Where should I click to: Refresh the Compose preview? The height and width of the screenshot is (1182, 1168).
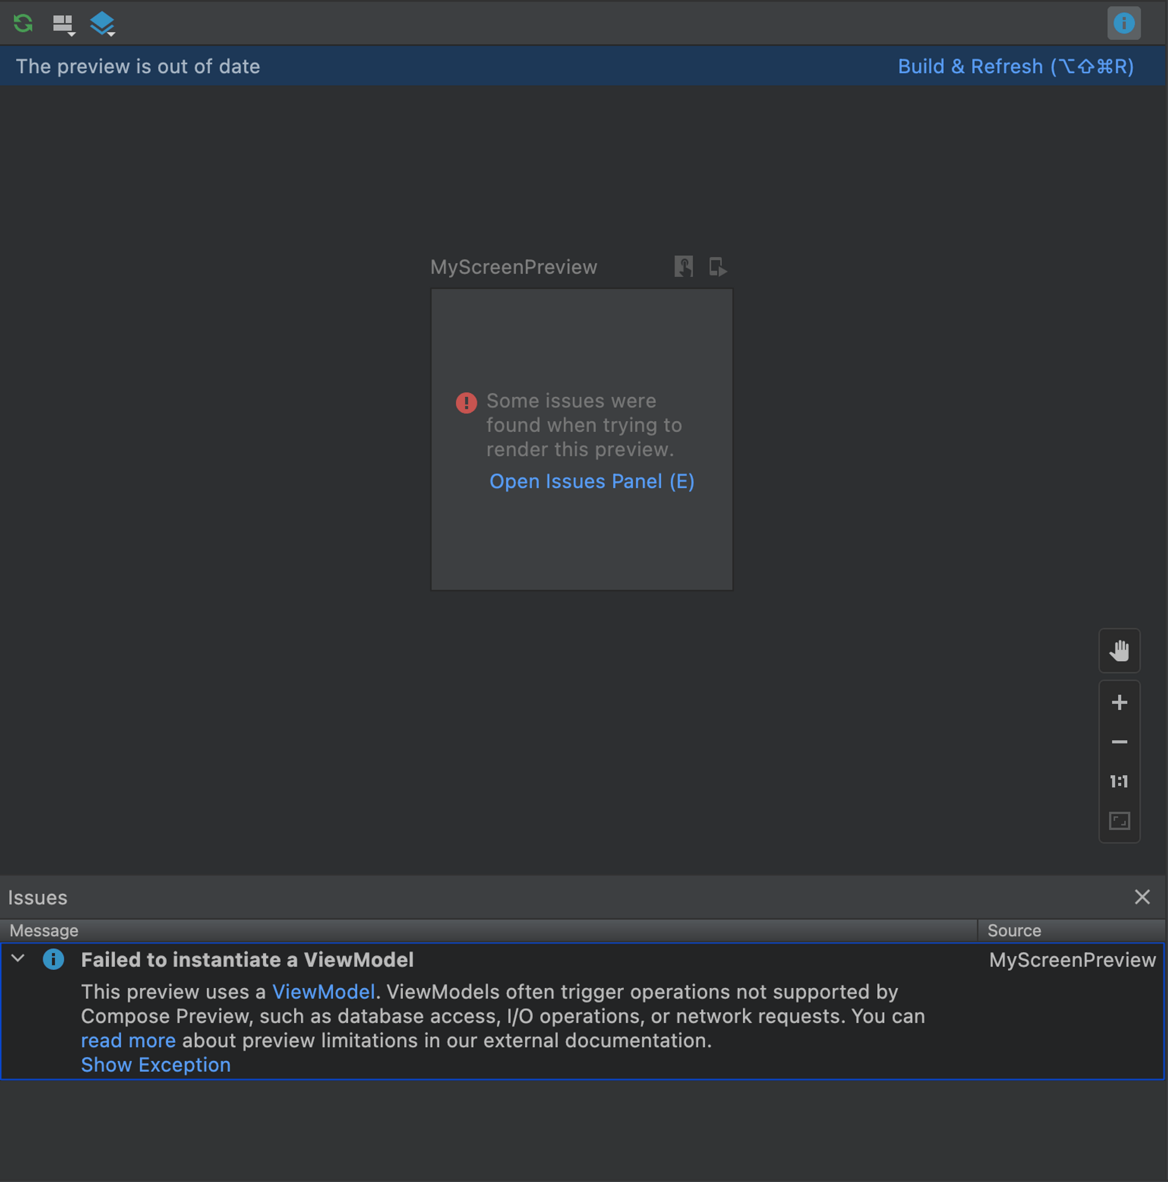(23, 23)
